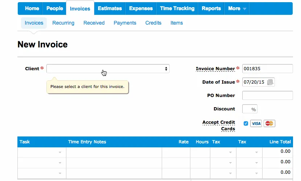The image size is (301, 181).
Task: Click the Visa card icon
Action: [x=256, y=123]
